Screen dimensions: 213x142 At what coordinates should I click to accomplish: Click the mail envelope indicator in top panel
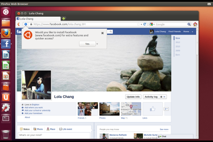[209, 4]
